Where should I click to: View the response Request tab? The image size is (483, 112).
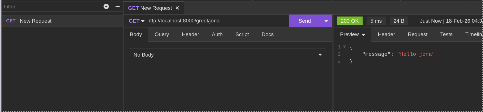[x=417, y=34]
